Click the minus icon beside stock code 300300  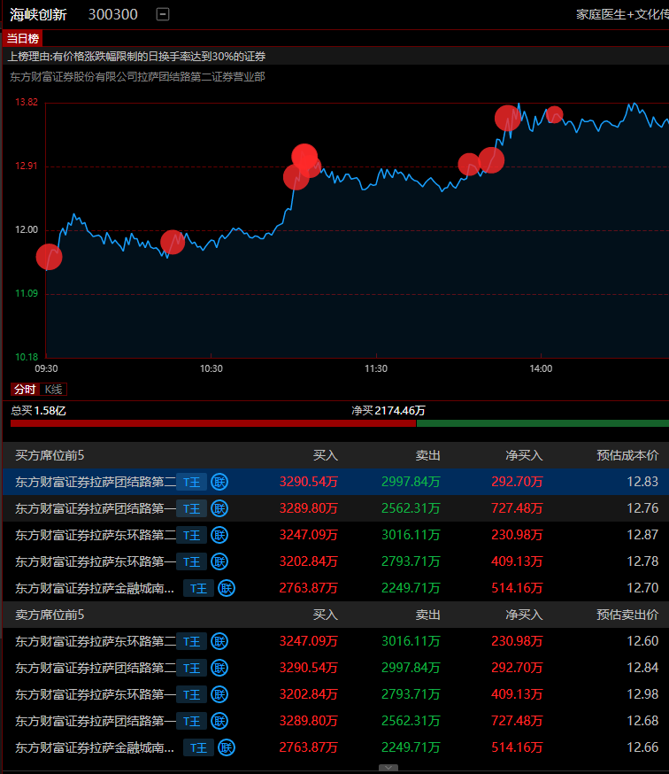[x=162, y=14]
